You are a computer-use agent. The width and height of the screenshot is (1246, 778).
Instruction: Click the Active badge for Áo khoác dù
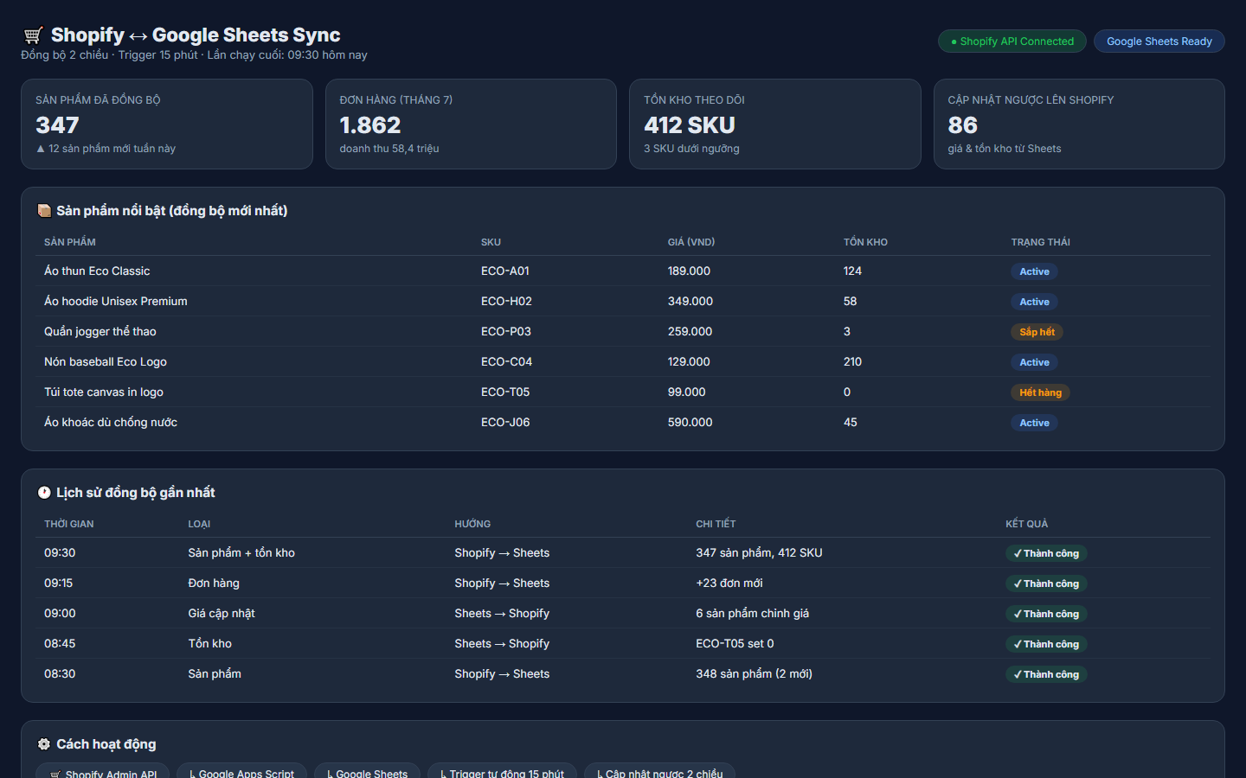[1034, 423]
